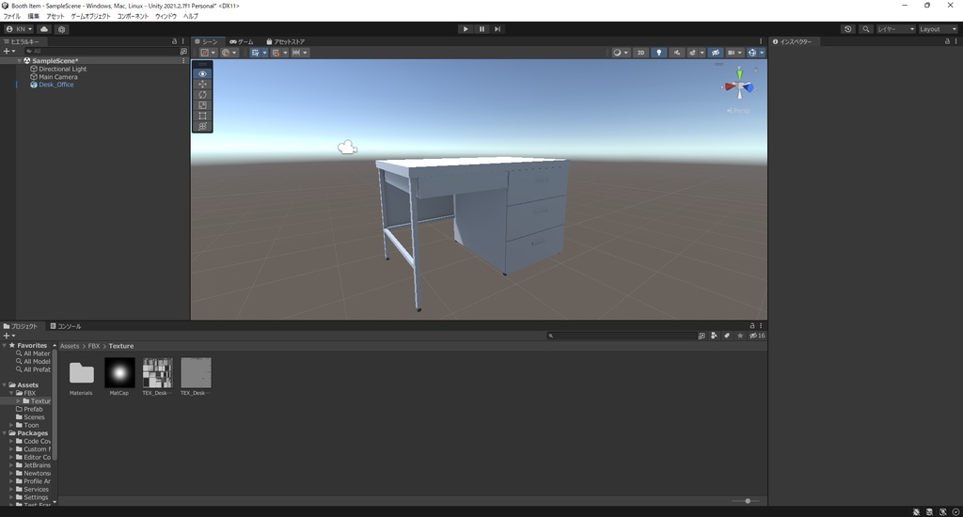Click the hierarchy panel lock icon
The image size is (963, 517).
(174, 41)
